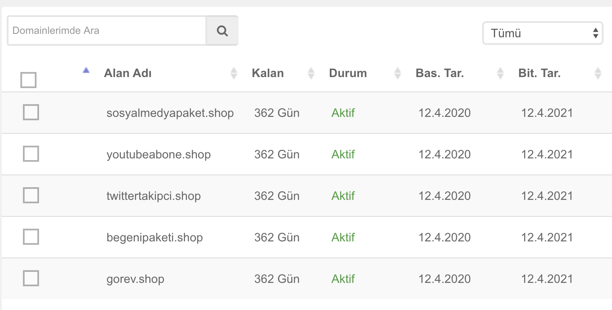612x310 pixels.
Task: Click the blue ascending sort triangle
Action: (x=86, y=70)
